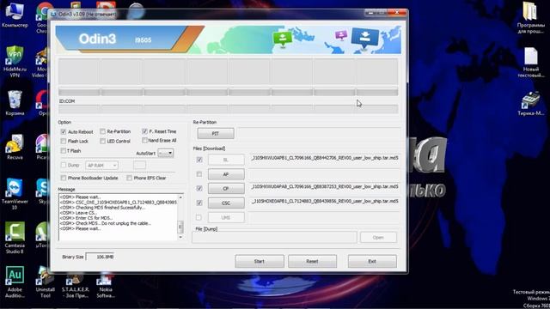Uncheck the CSC file checkbox
This screenshot has height=309, width=550.
(199, 203)
